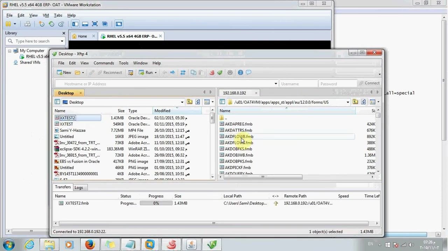448x251 pixels.
Task: Click the blue help question-mark icon
Action: 240,72
